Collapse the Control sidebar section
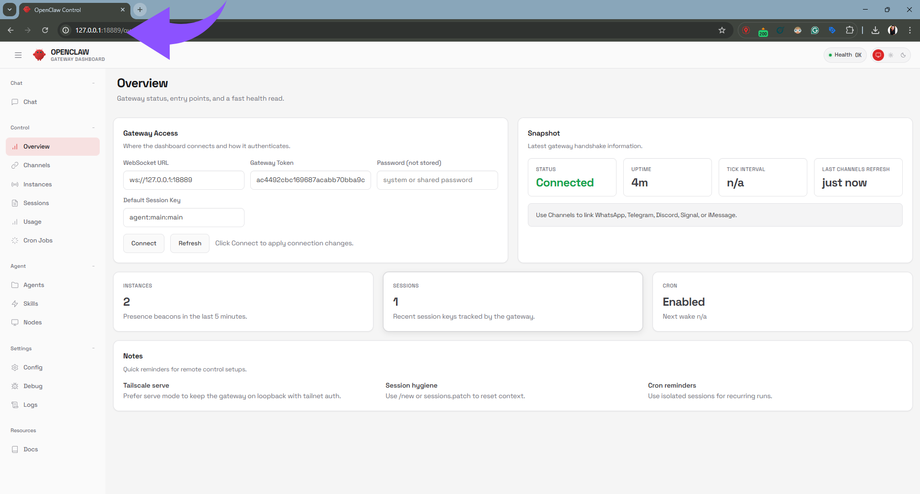 pos(94,127)
